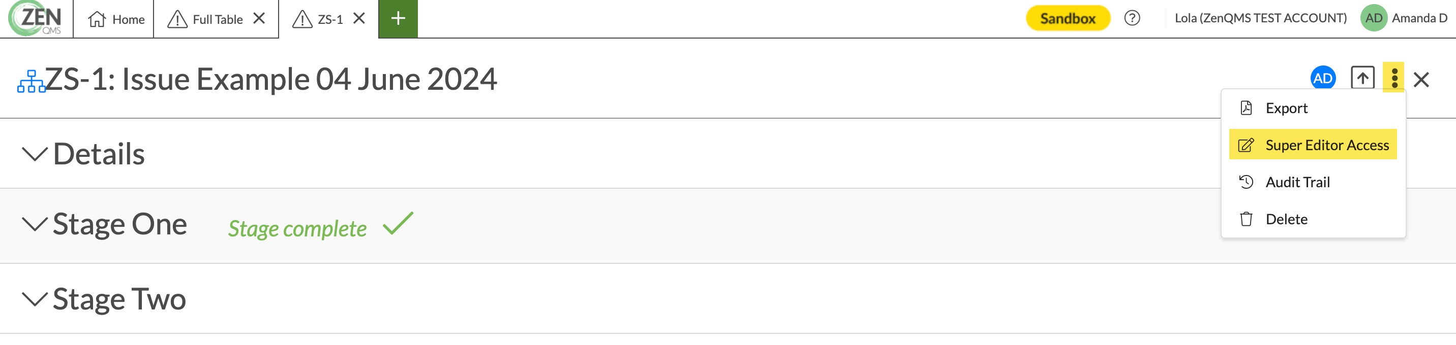This screenshot has height=345, width=1456.
Task: Close the ZS-1 issue panel
Action: 1421,80
